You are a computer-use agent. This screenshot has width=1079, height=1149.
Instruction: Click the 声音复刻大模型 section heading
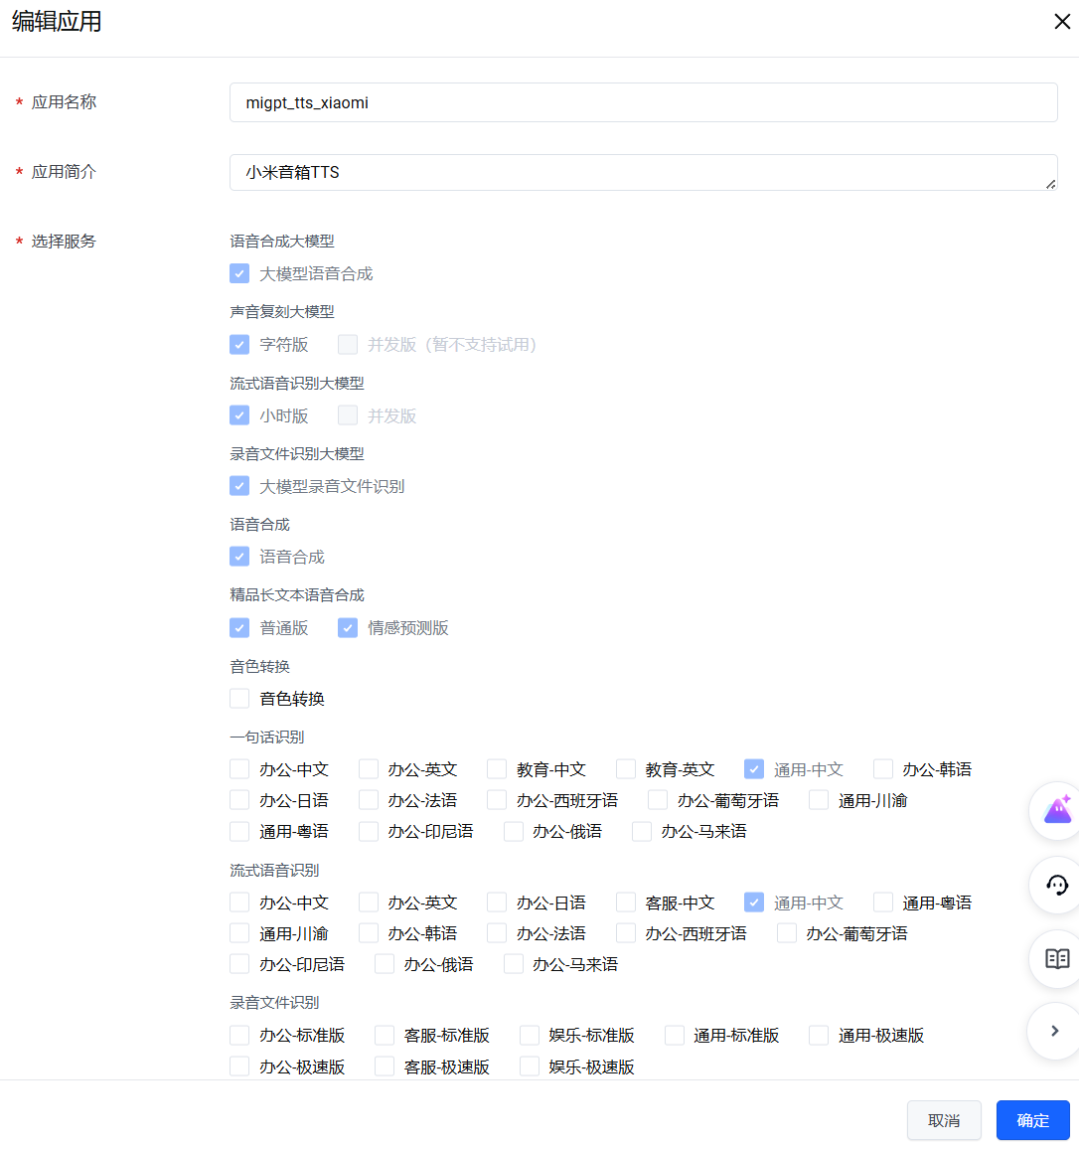[282, 312]
